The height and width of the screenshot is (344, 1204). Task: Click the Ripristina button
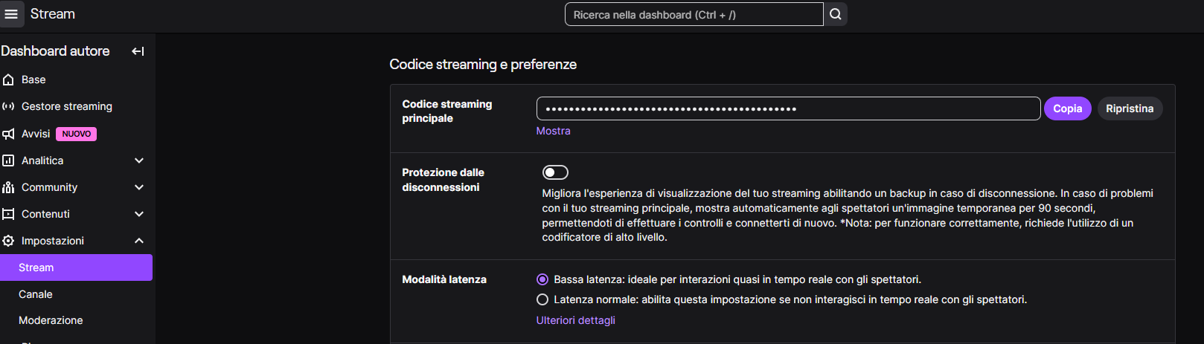[x=1129, y=108]
